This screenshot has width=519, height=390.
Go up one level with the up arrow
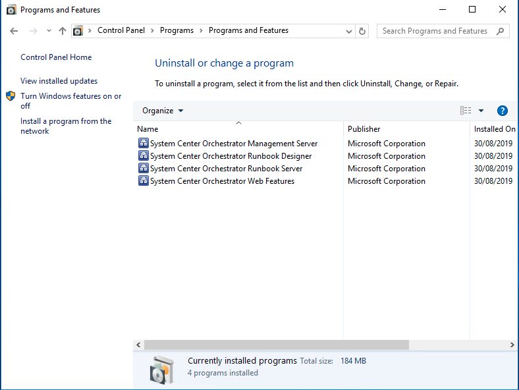pos(63,31)
